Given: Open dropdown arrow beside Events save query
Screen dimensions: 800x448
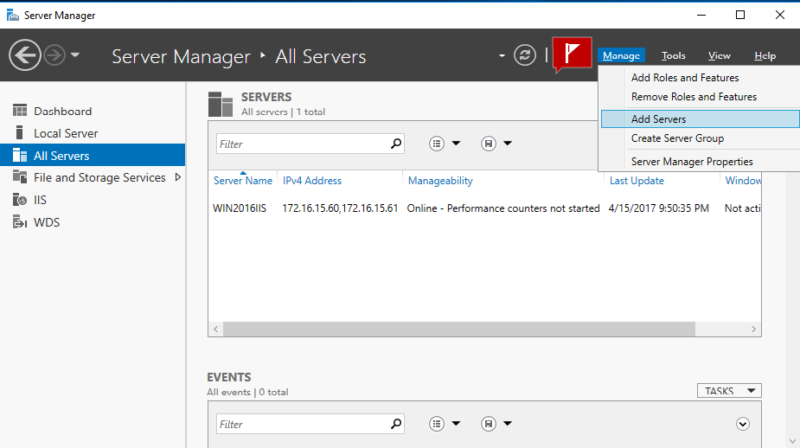Looking at the screenshot, I should pos(508,423).
